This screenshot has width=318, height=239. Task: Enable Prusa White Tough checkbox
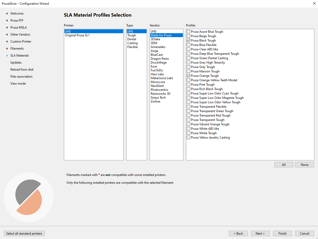188,133
